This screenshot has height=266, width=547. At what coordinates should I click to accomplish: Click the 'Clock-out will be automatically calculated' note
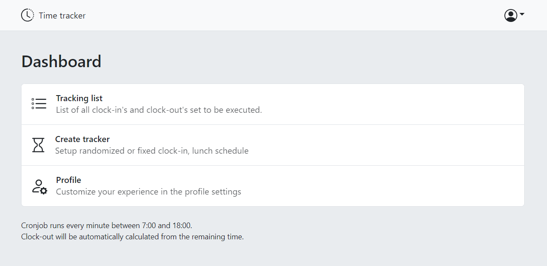(x=132, y=236)
